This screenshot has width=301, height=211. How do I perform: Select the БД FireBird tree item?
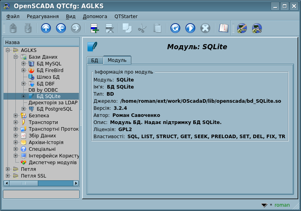pyautogui.click(x=50, y=70)
